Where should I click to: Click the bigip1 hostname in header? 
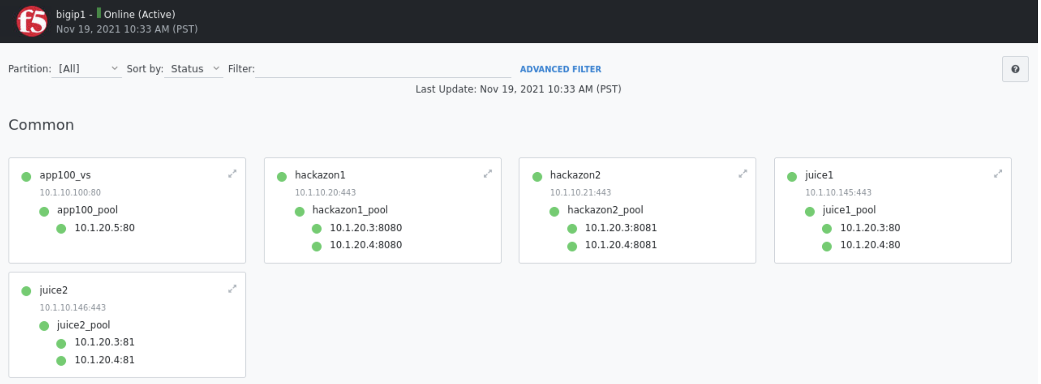coord(70,15)
